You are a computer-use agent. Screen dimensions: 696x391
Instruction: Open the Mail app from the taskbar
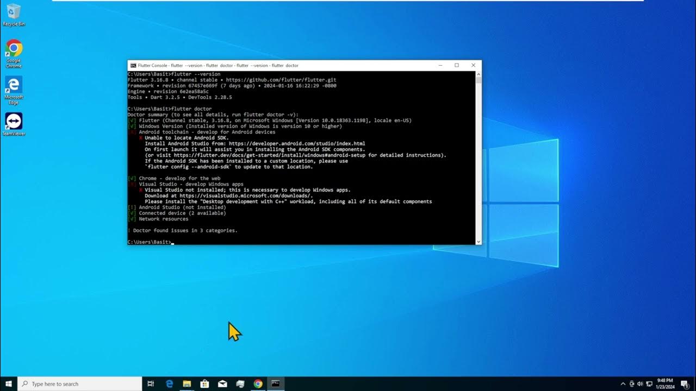(222, 384)
